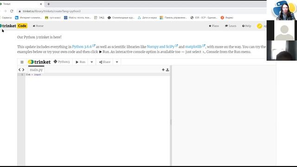
Task: Click the third participant video thumbnail
Action: (x=282, y=51)
